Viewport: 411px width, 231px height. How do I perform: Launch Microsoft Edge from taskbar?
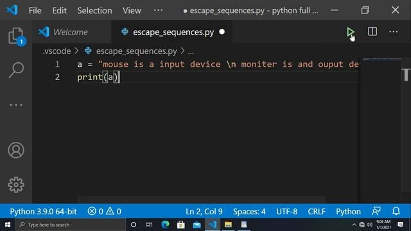coord(165,225)
